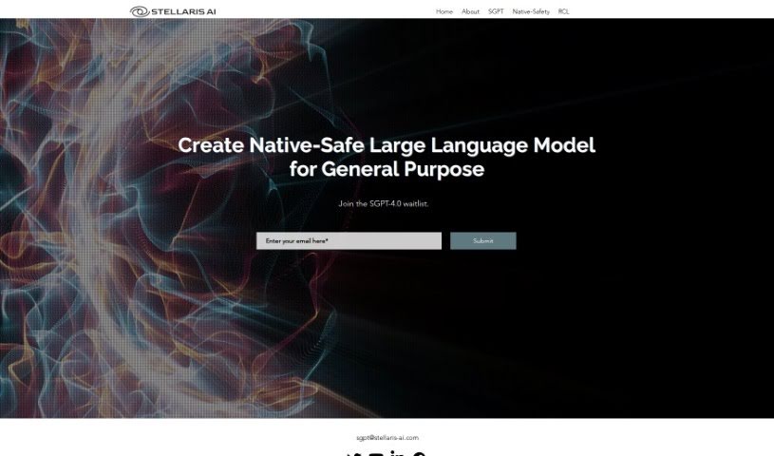Click the rightmost social media icon in footer

(419, 453)
